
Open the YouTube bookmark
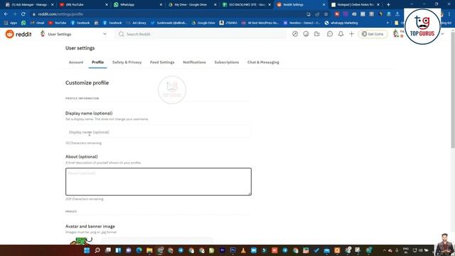tap(57, 23)
